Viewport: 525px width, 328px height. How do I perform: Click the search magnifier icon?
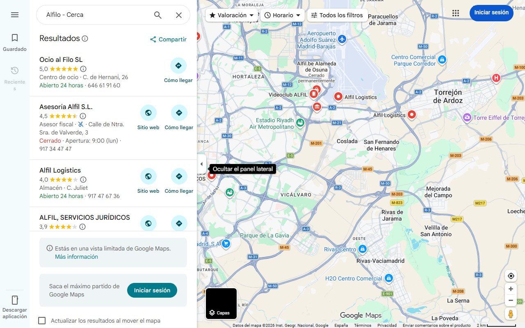click(158, 15)
